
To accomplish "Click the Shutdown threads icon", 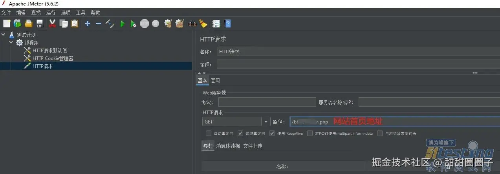I will coord(156,24).
